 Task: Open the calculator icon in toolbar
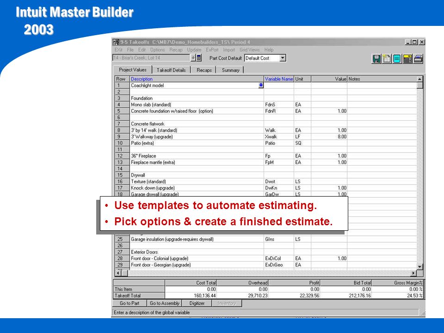[407, 59]
